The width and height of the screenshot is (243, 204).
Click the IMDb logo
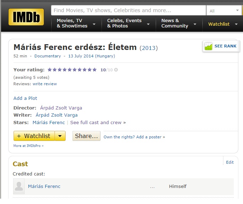click(x=26, y=17)
